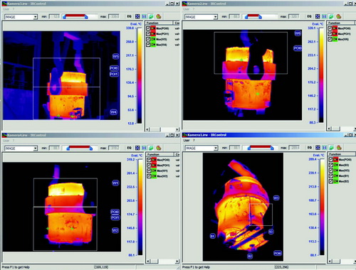The width and height of the screenshot is (356, 270).
Task: Click the Function column header in Kamera3 list
Action: (159, 23)
